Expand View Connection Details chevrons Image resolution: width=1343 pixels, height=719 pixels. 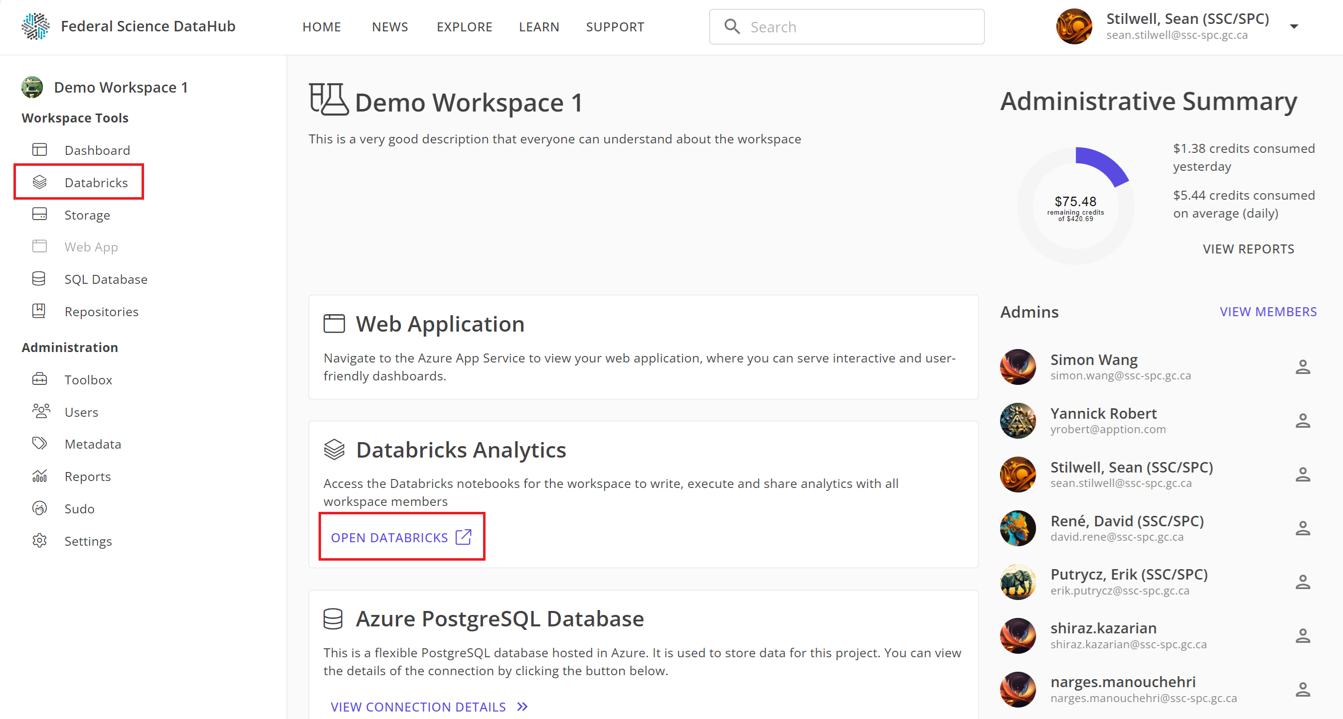521,707
